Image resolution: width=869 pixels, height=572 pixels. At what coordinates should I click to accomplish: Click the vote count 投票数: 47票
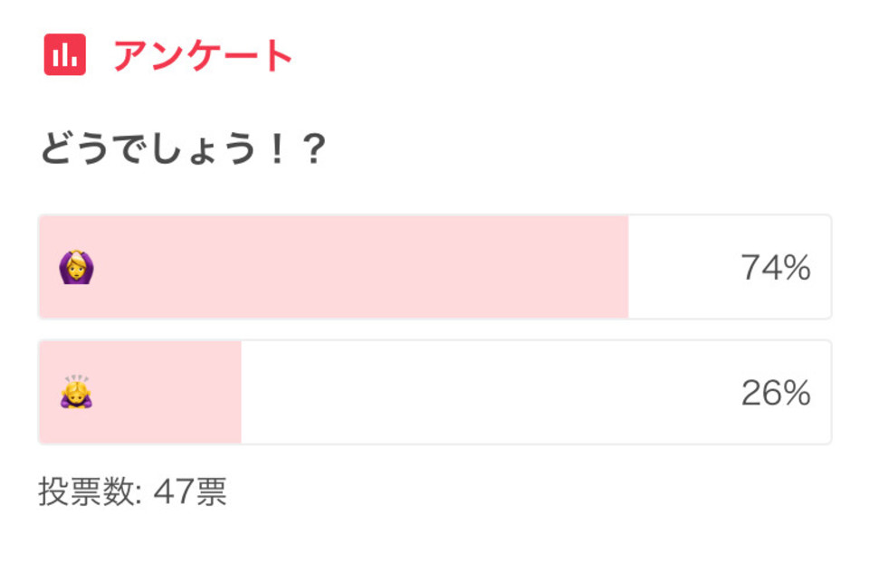click(133, 491)
